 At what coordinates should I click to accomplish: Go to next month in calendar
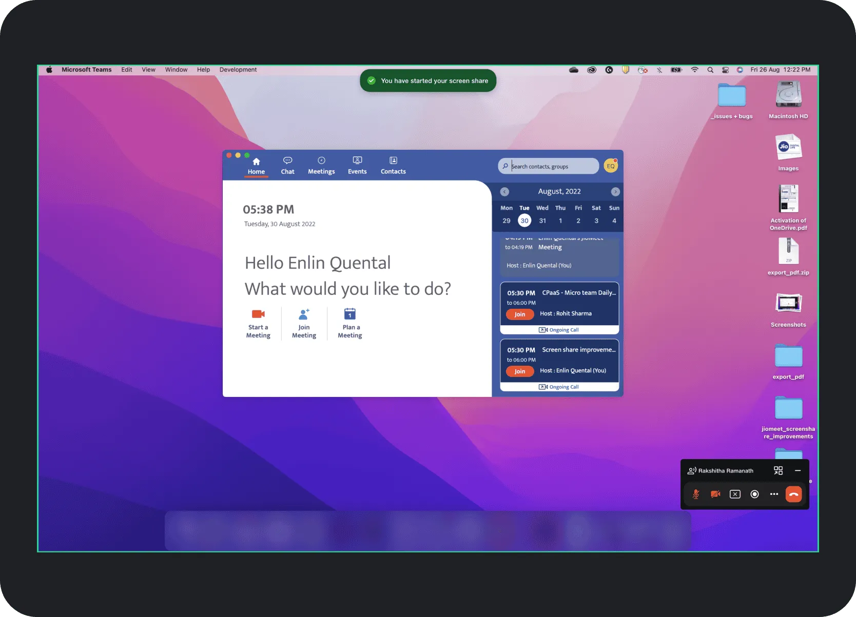pos(615,192)
